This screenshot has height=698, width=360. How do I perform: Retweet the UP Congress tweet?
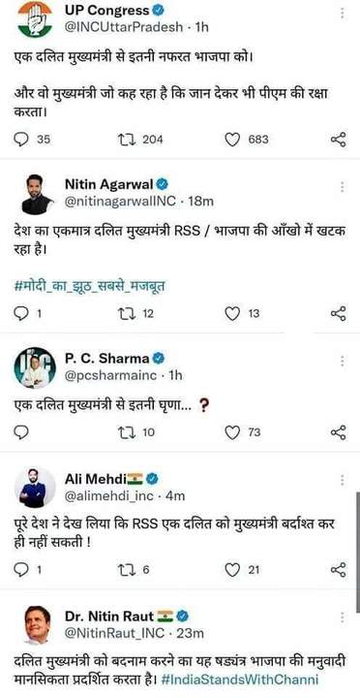pyautogui.click(x=126, y=140)
